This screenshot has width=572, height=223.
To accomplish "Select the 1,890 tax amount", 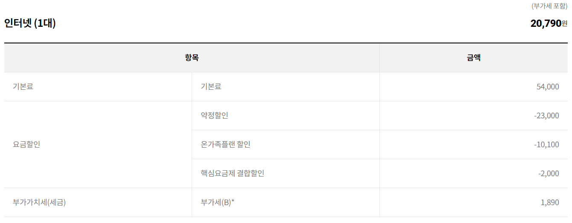I will point(550,203).
